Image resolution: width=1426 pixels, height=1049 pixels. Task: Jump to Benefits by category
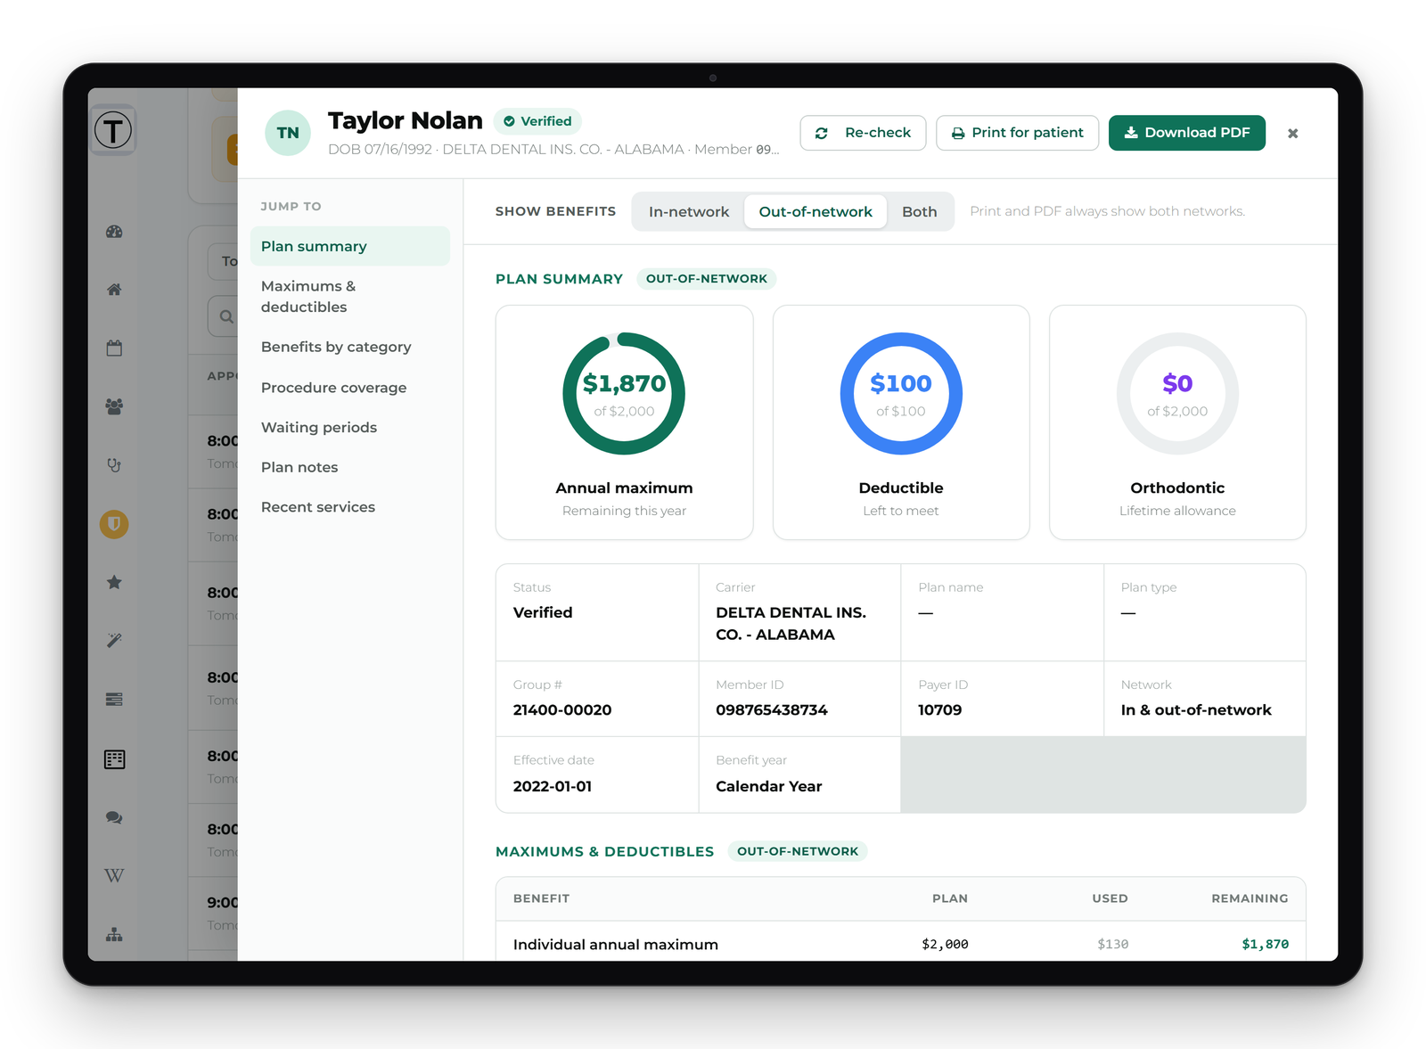click(x=349, y=348)
